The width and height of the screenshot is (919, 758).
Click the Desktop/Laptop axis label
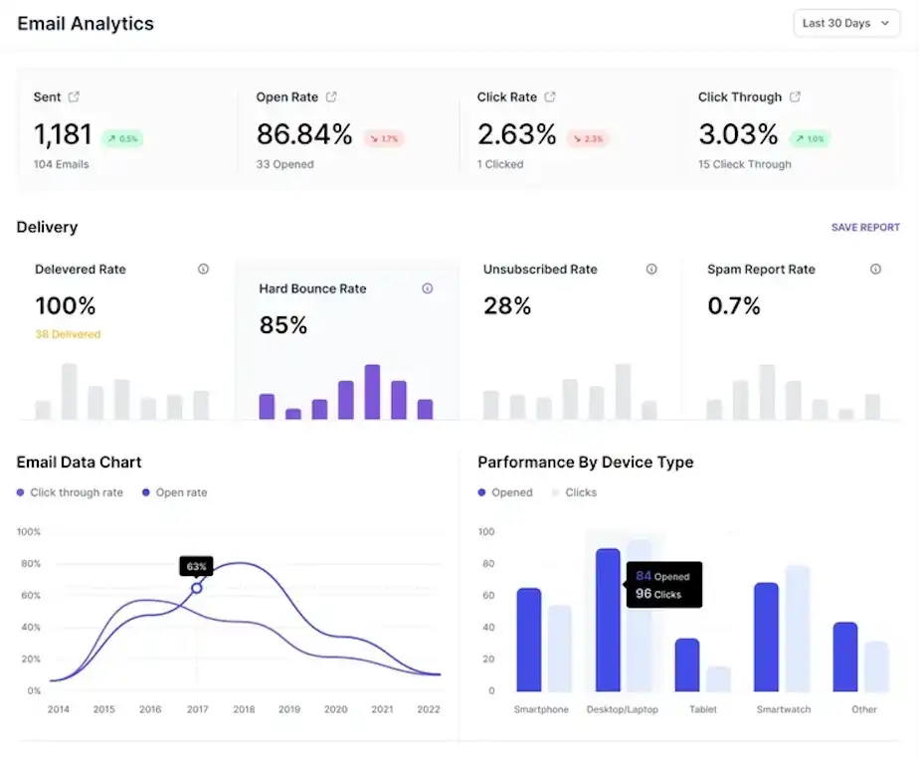coord(623,709)
